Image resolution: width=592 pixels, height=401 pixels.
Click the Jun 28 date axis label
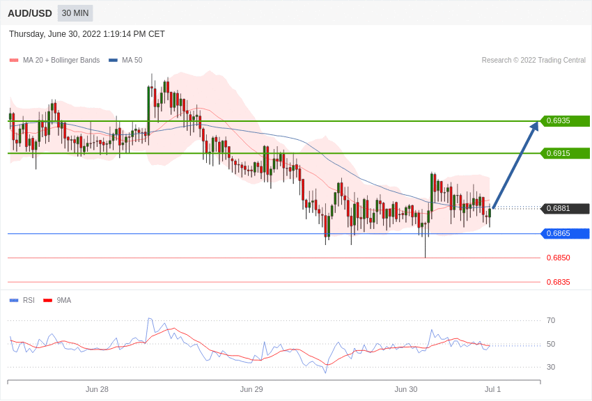click(97, 389)
